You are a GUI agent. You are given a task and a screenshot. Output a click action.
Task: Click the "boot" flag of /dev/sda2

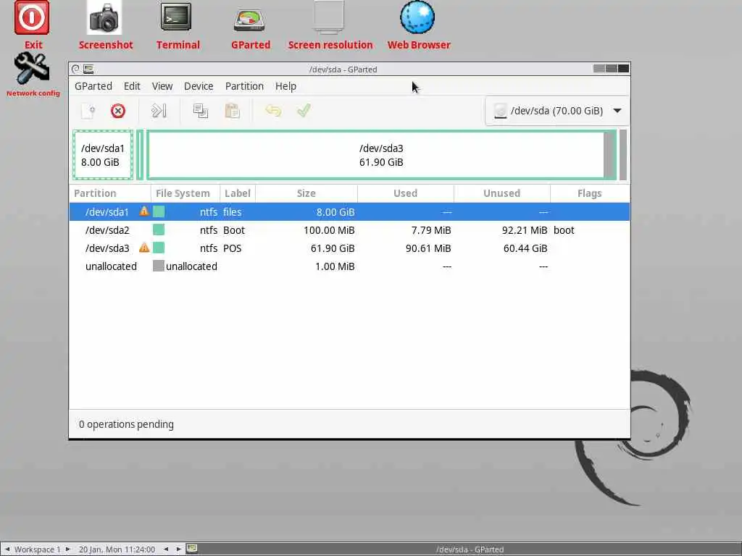(564, 229)
